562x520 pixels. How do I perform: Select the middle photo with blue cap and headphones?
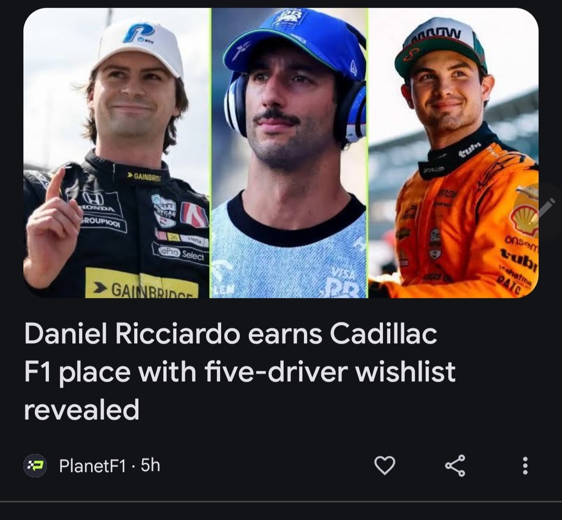289,153
